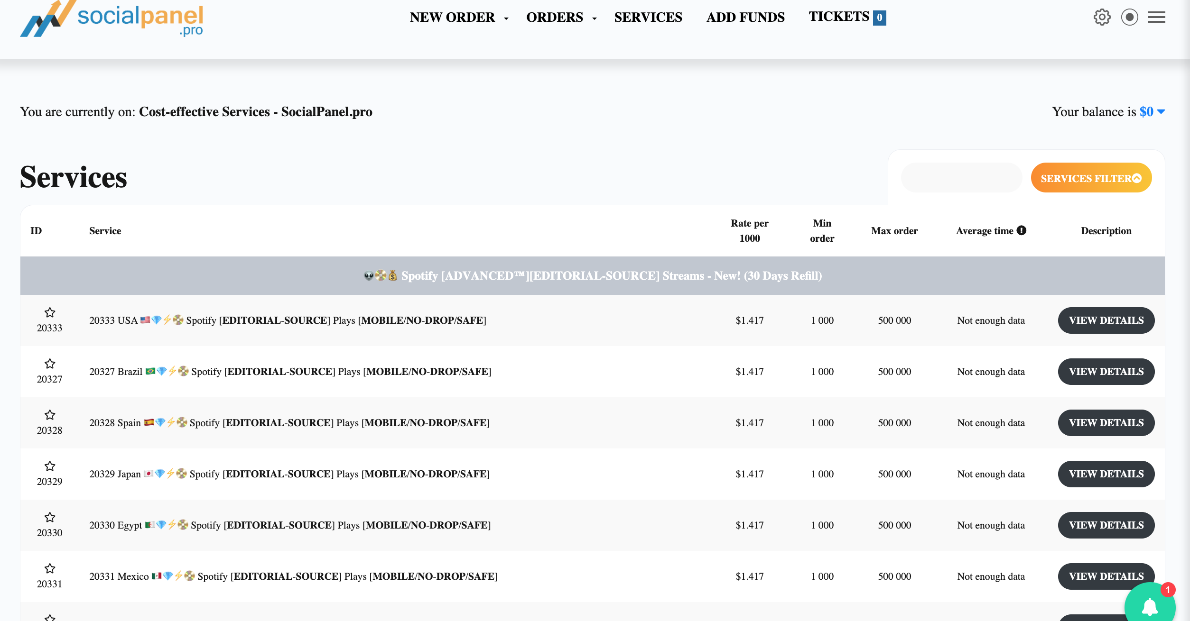Favorite service 20333 with the star
Screen dimensions: 1190x621
coord(50,312)
